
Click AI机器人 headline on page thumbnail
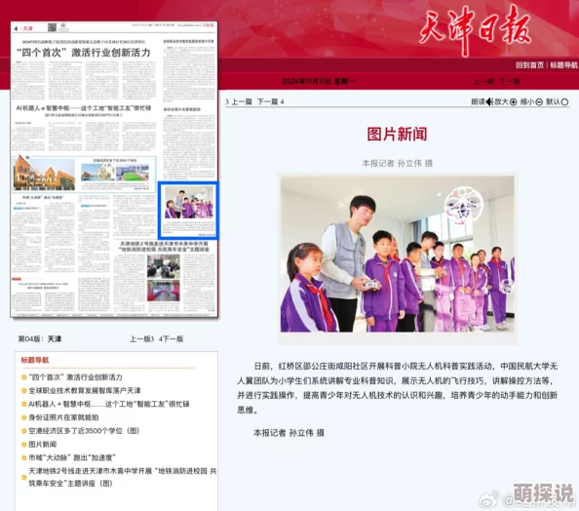click(84, 108)
